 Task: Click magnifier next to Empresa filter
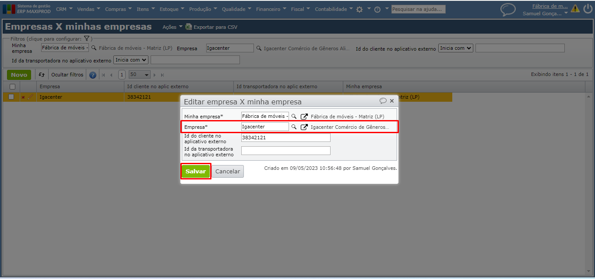259,48
